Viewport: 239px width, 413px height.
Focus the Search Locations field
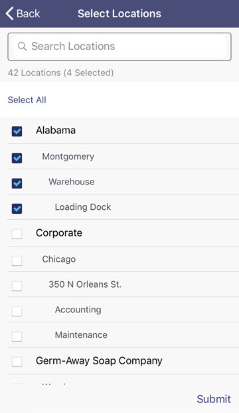(119, 47)
